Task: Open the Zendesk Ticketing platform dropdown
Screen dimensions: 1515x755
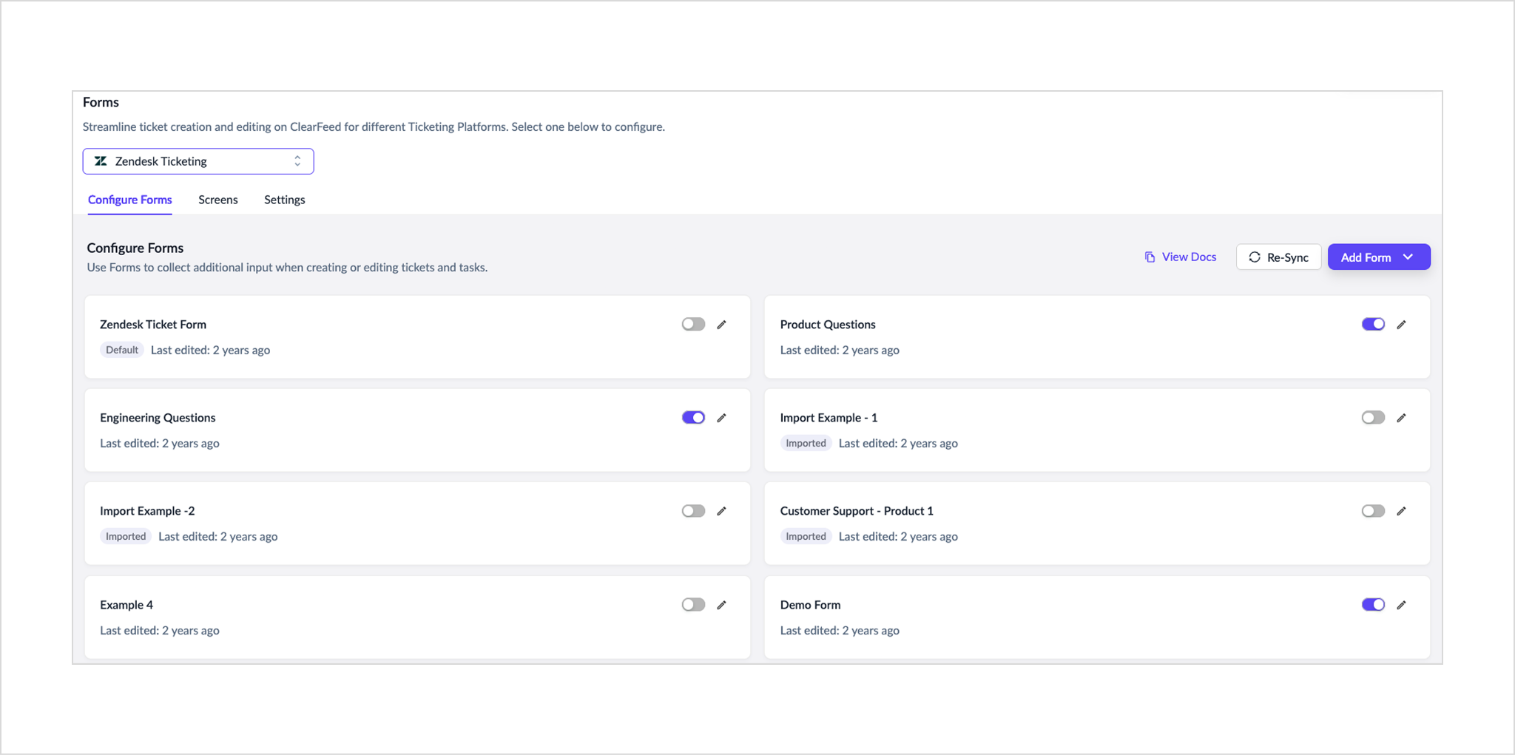Action: (x=198, y=161)
